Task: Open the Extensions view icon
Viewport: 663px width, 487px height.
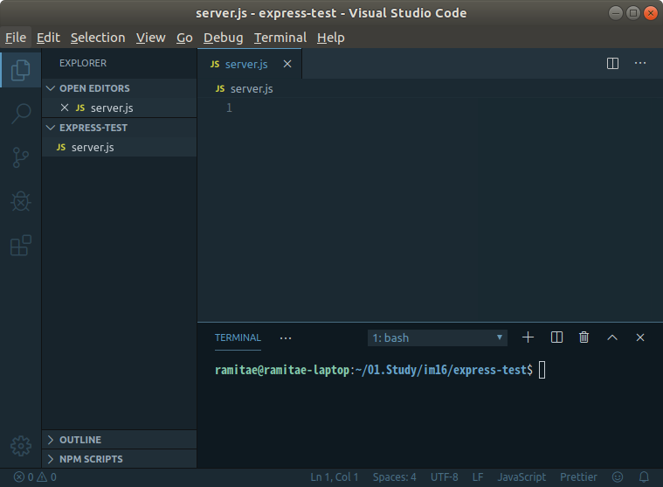Action: coord(20,246)
